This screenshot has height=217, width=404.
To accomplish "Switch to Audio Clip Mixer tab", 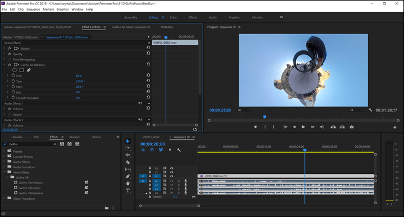I will coord(131,27).
